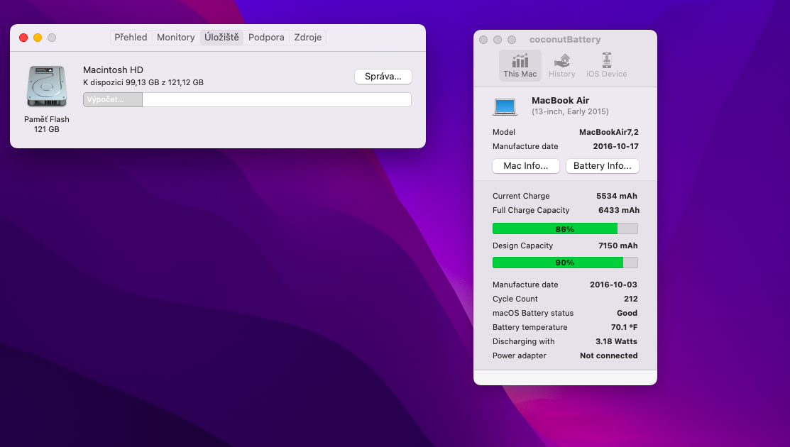Image resolution: width=790 pixels, height=447 pixels.
Task: Show the Zdroje tab
Action: (308, 38)
